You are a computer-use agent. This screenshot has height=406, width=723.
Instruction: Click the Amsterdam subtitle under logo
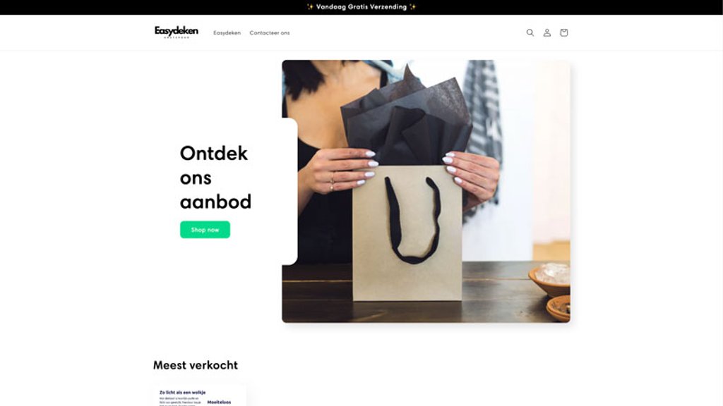coord(177,37)
